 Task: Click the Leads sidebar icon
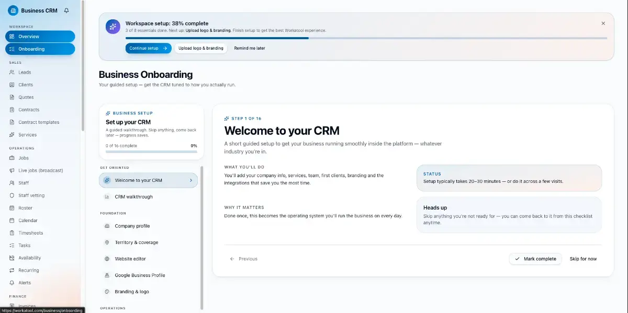tap(12, 72)
